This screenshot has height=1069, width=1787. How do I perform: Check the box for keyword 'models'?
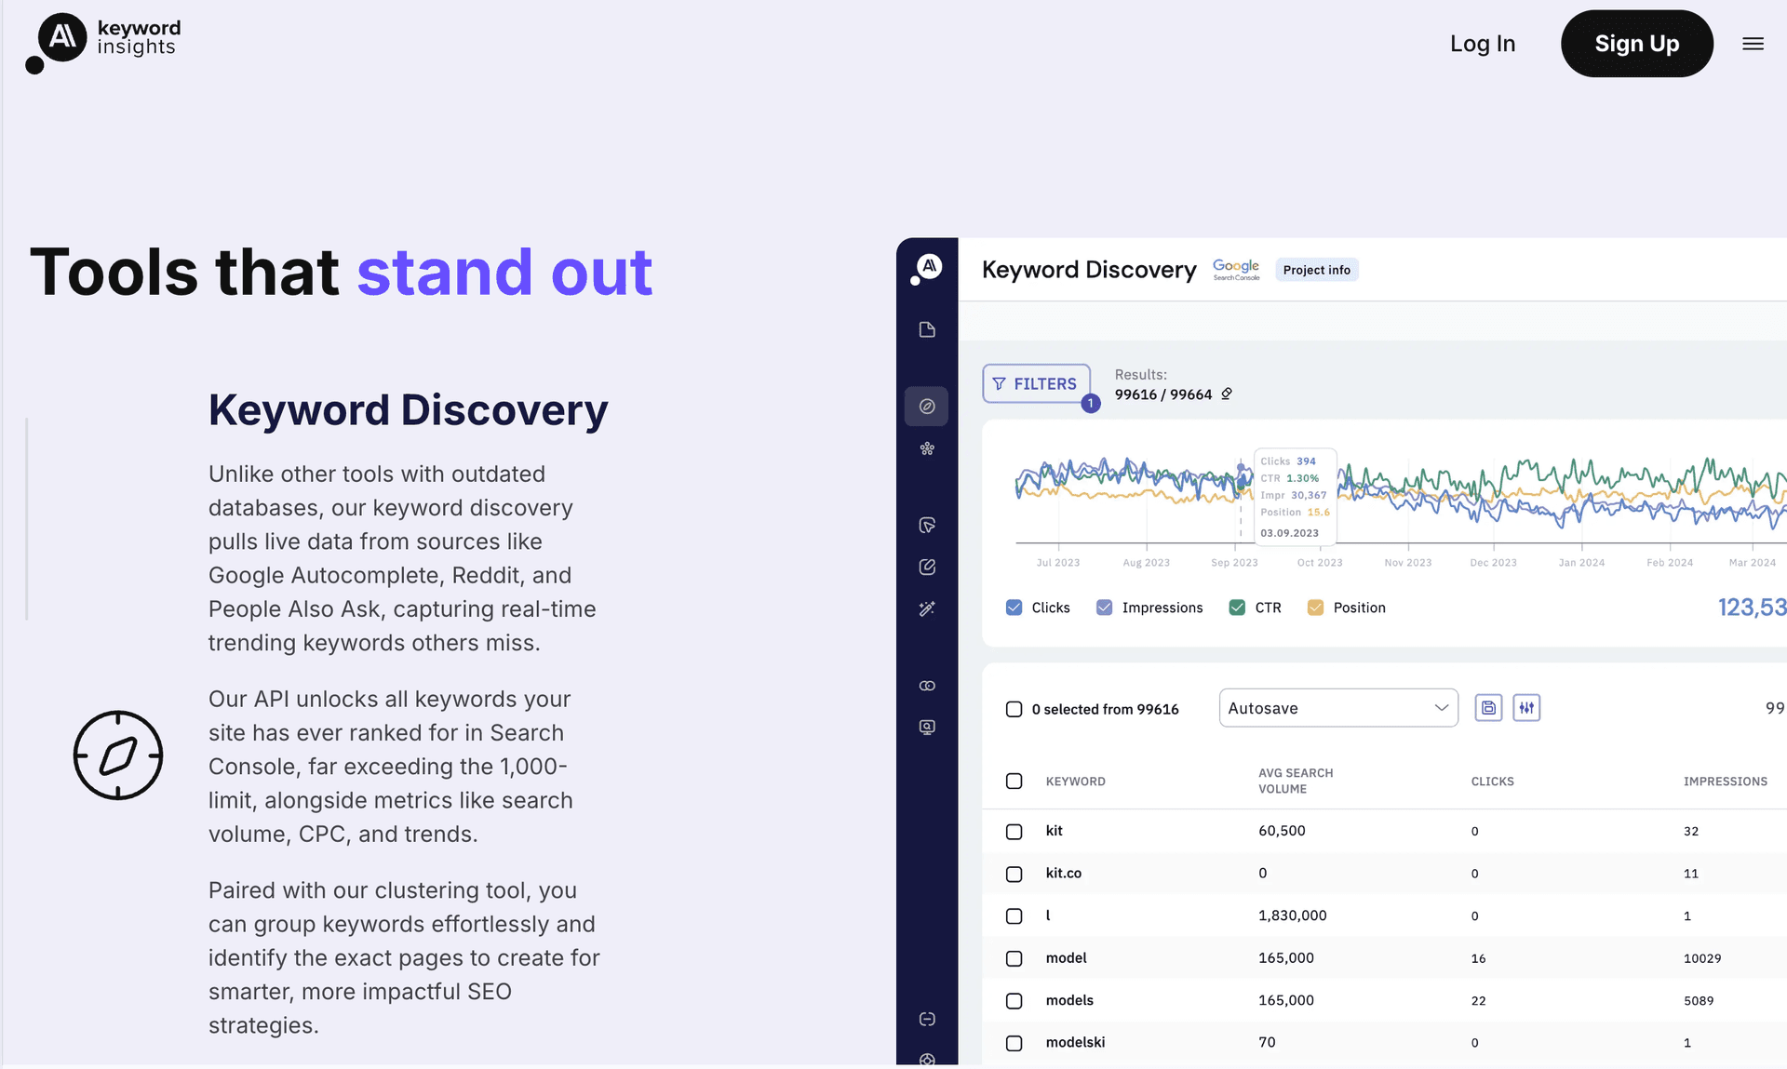pos(1014,1001)
